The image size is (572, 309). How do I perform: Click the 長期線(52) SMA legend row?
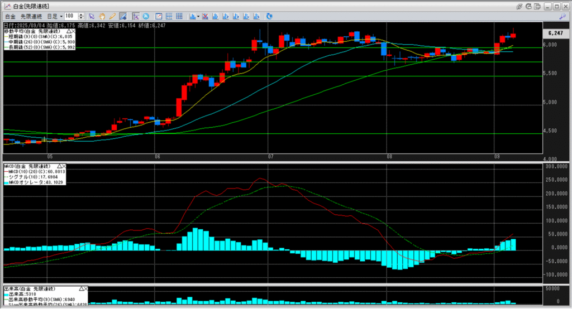point(40,47)
